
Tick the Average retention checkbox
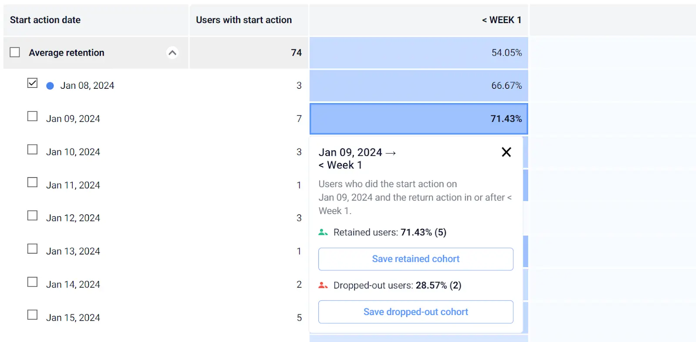(15, 52)
